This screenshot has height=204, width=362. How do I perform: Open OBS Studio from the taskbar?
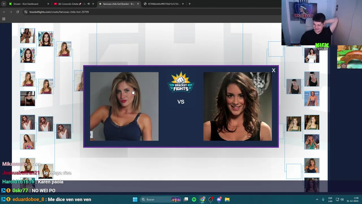pos(210,199)
